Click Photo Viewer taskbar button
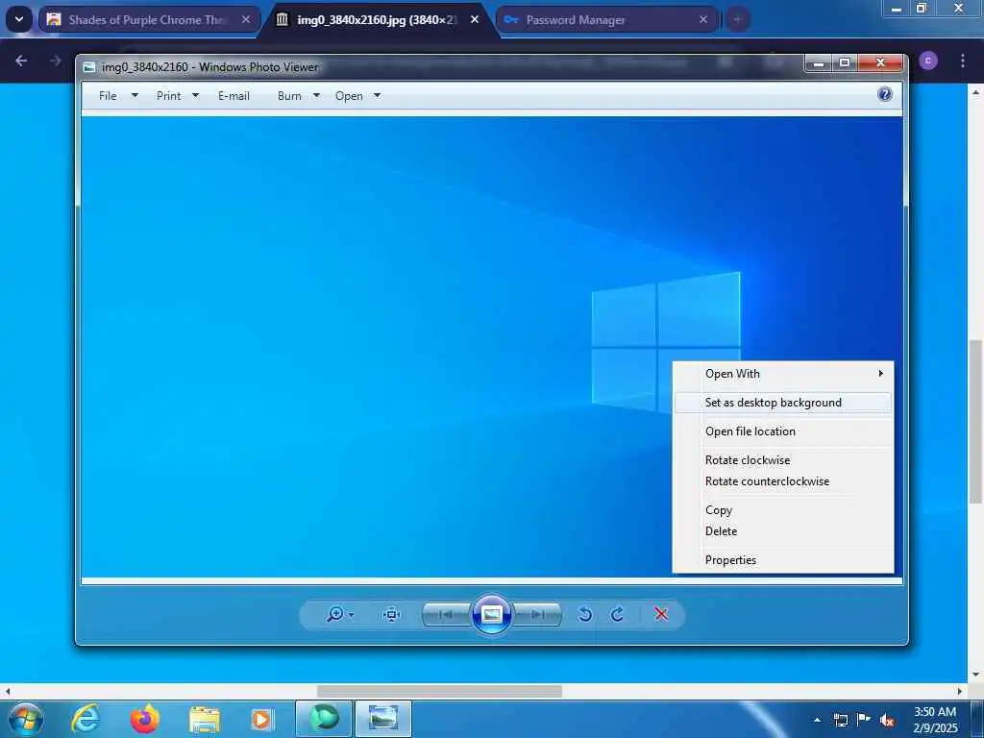Image resolution: width=984 pixels, height=738 pixels. click(x=383, y=719)
